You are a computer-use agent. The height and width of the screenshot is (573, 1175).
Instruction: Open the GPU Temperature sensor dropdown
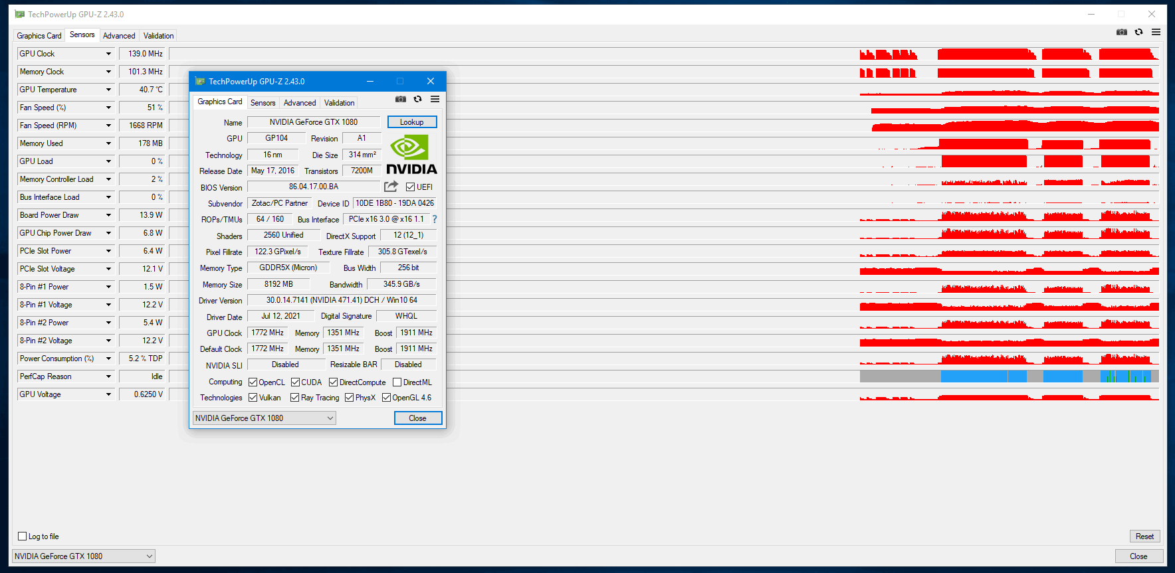coord(108,90)
